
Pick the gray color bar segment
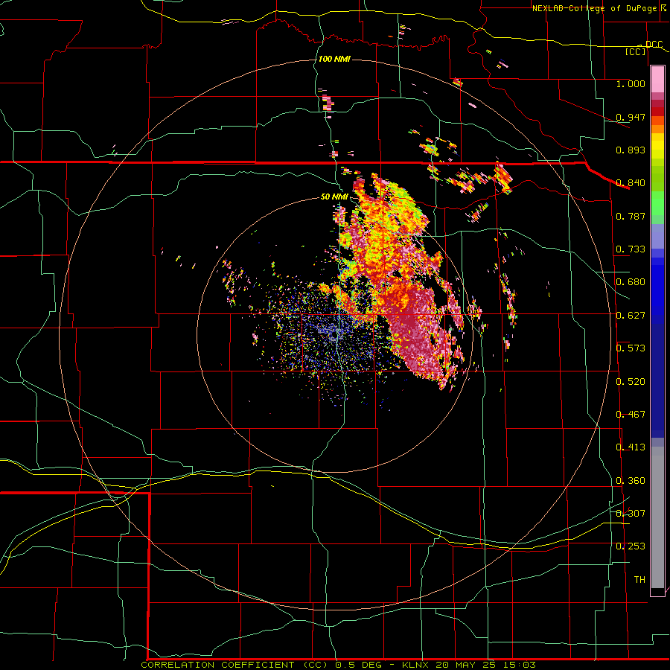657,517
